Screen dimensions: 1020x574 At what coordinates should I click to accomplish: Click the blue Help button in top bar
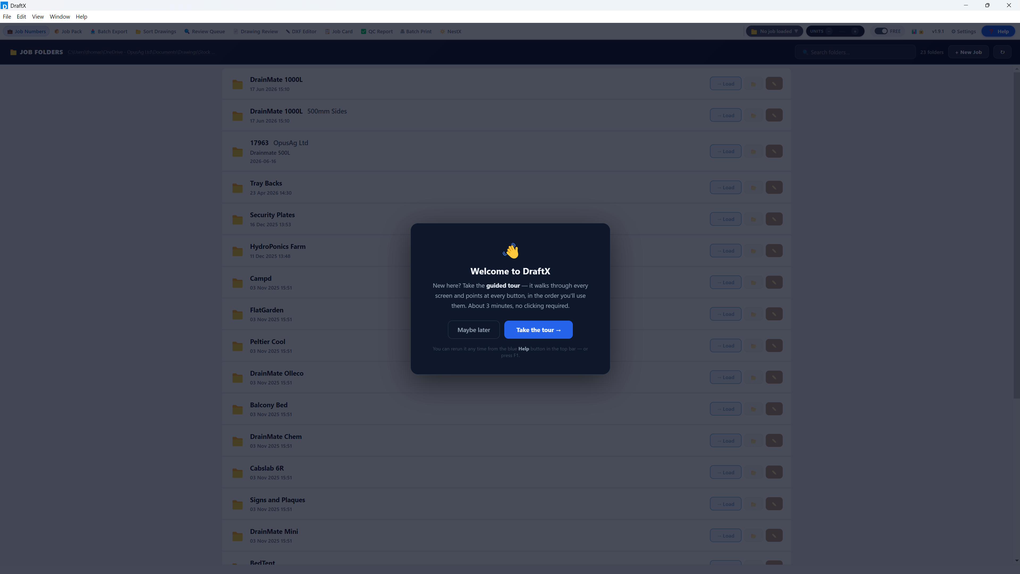click(998, 31)
